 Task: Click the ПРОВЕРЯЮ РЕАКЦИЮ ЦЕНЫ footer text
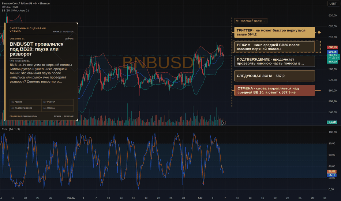pos(23,116)
